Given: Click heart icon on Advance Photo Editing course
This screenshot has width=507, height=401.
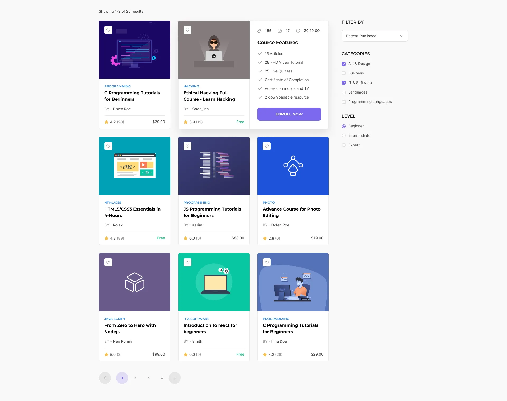Looking at the screenshot, I should pyautogui.click(x=267, y=146).
